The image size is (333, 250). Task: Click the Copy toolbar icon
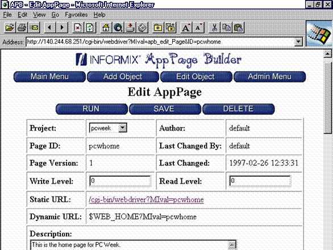(227, 28)
